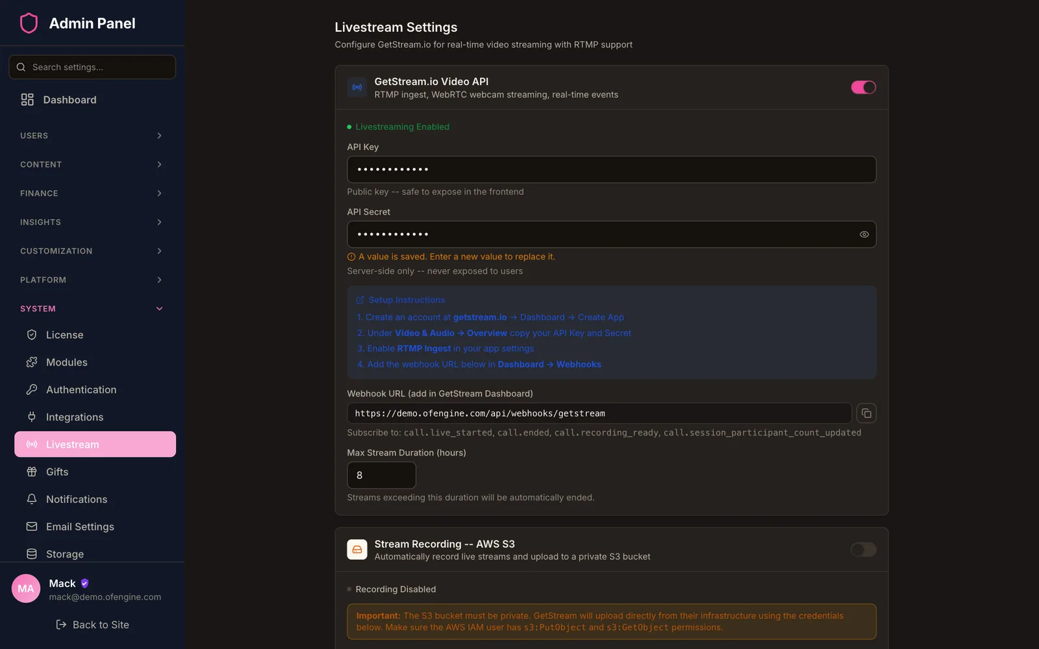This screenshot has width=1039, height=649.
Task: Select the webhook URL text field
Action: pos(599,413)
